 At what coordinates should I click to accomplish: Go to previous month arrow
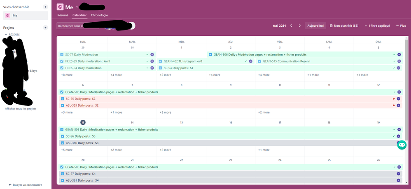[291, 26]
